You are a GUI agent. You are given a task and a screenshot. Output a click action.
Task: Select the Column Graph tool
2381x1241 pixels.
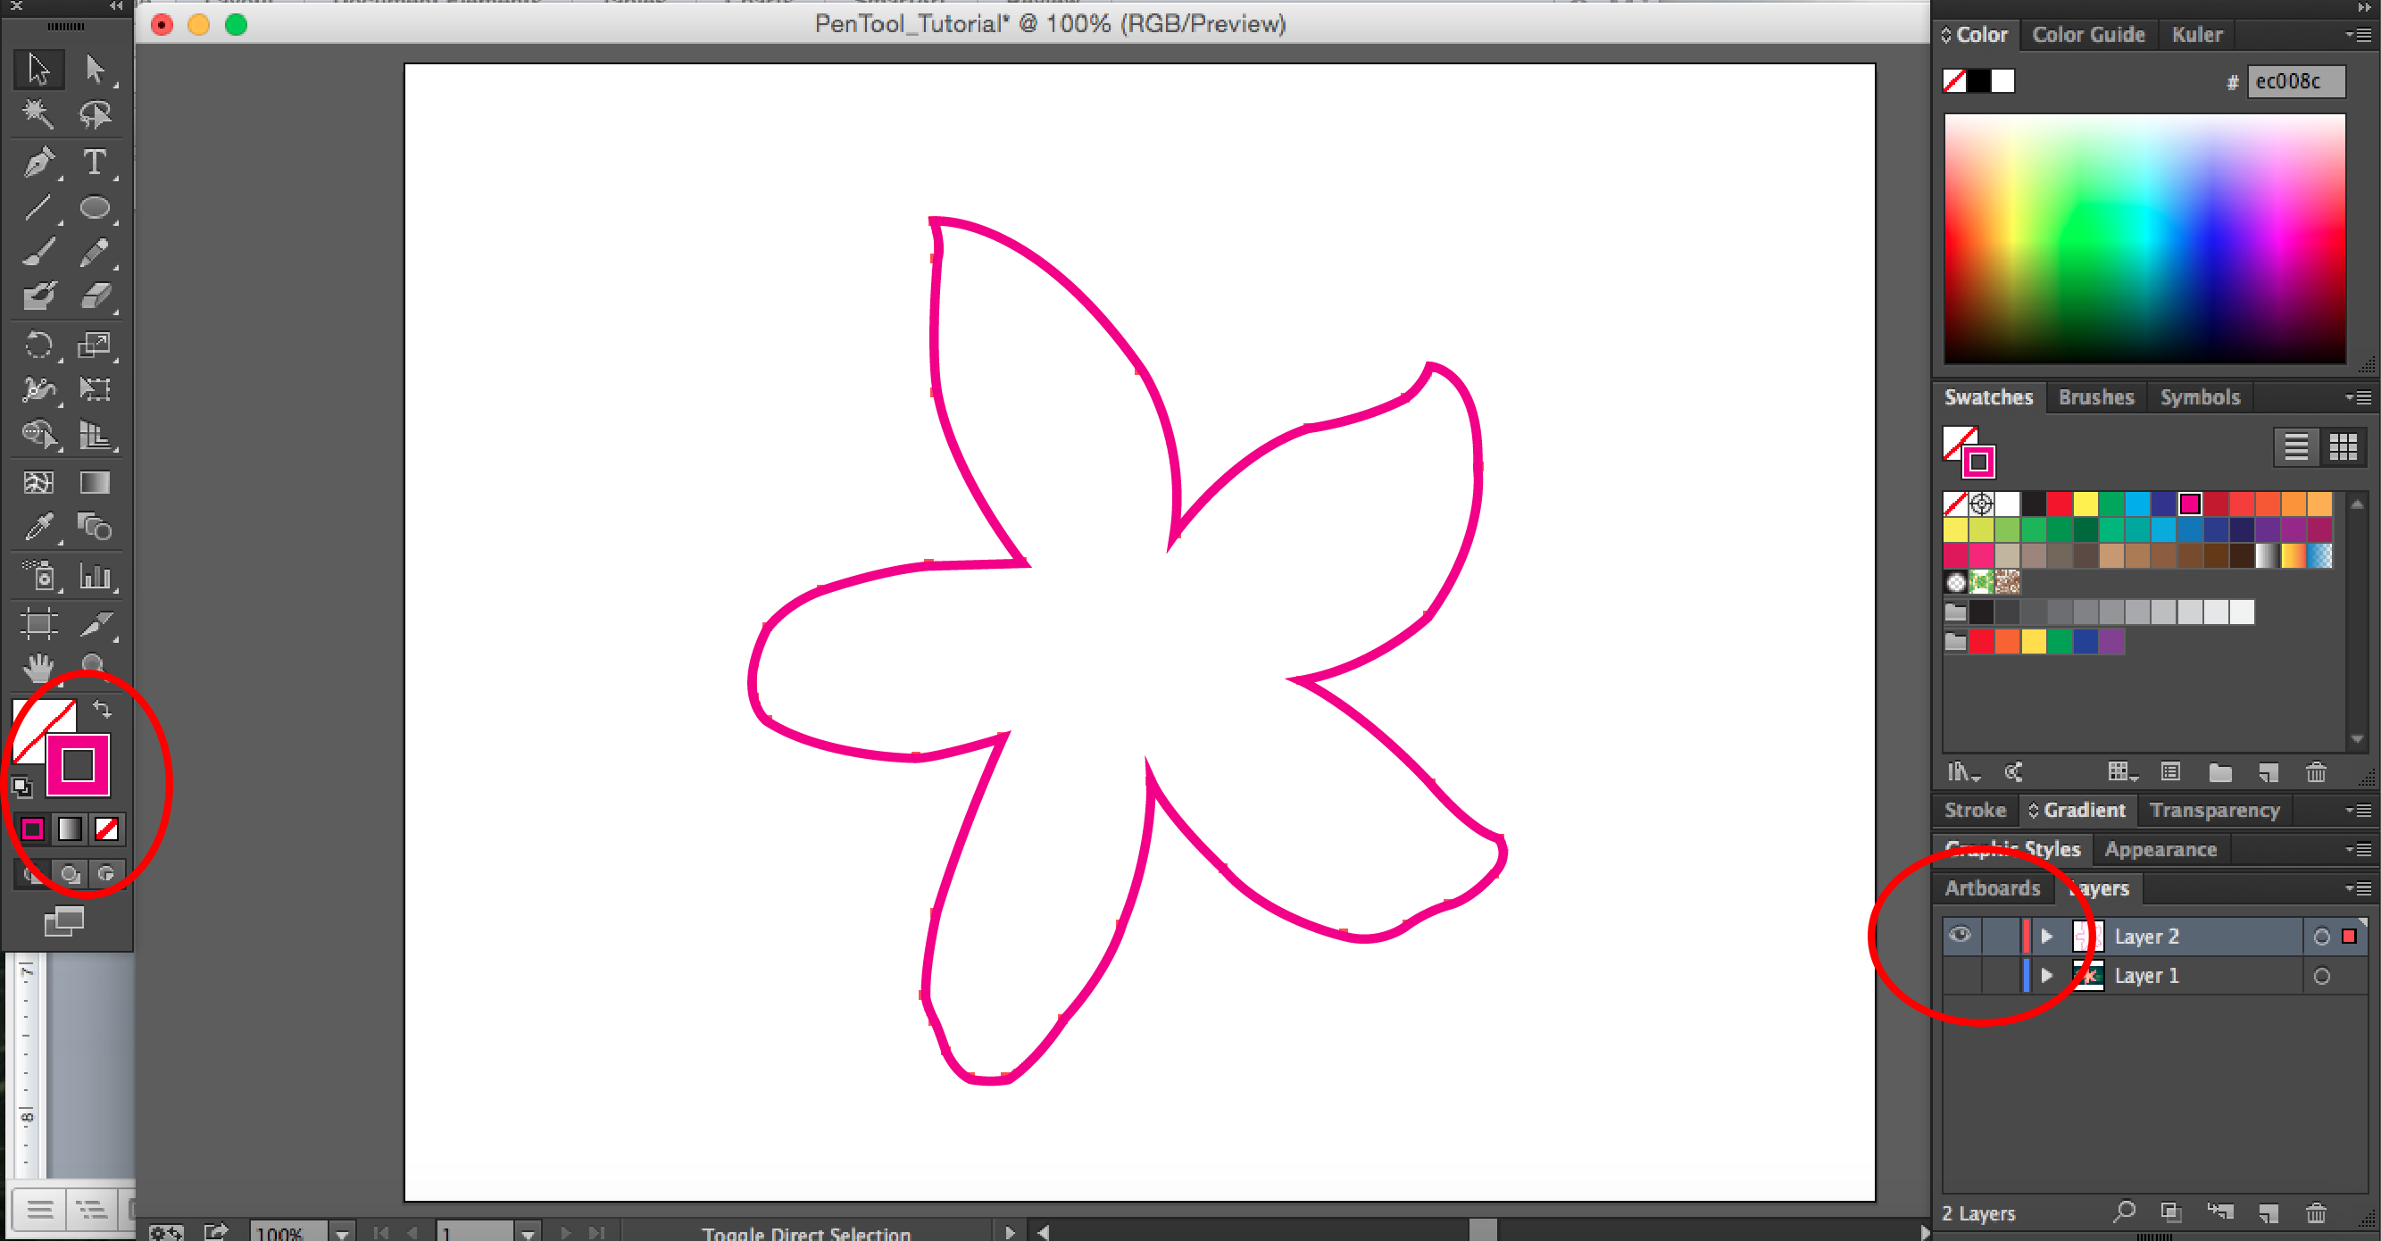pos(96,576)
